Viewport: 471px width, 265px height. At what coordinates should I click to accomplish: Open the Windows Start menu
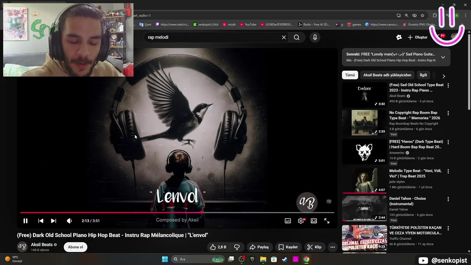tap(165, 259)
